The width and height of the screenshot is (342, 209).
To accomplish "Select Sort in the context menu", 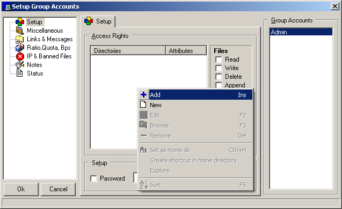I will coord(195,185).
